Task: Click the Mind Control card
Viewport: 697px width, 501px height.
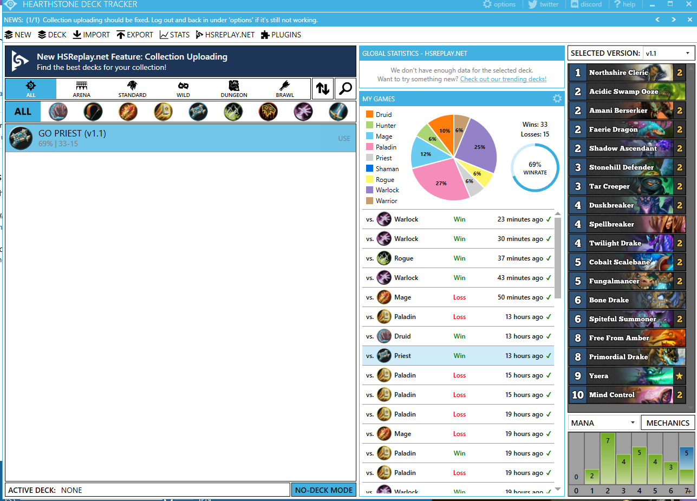Action: click(627, 395)
